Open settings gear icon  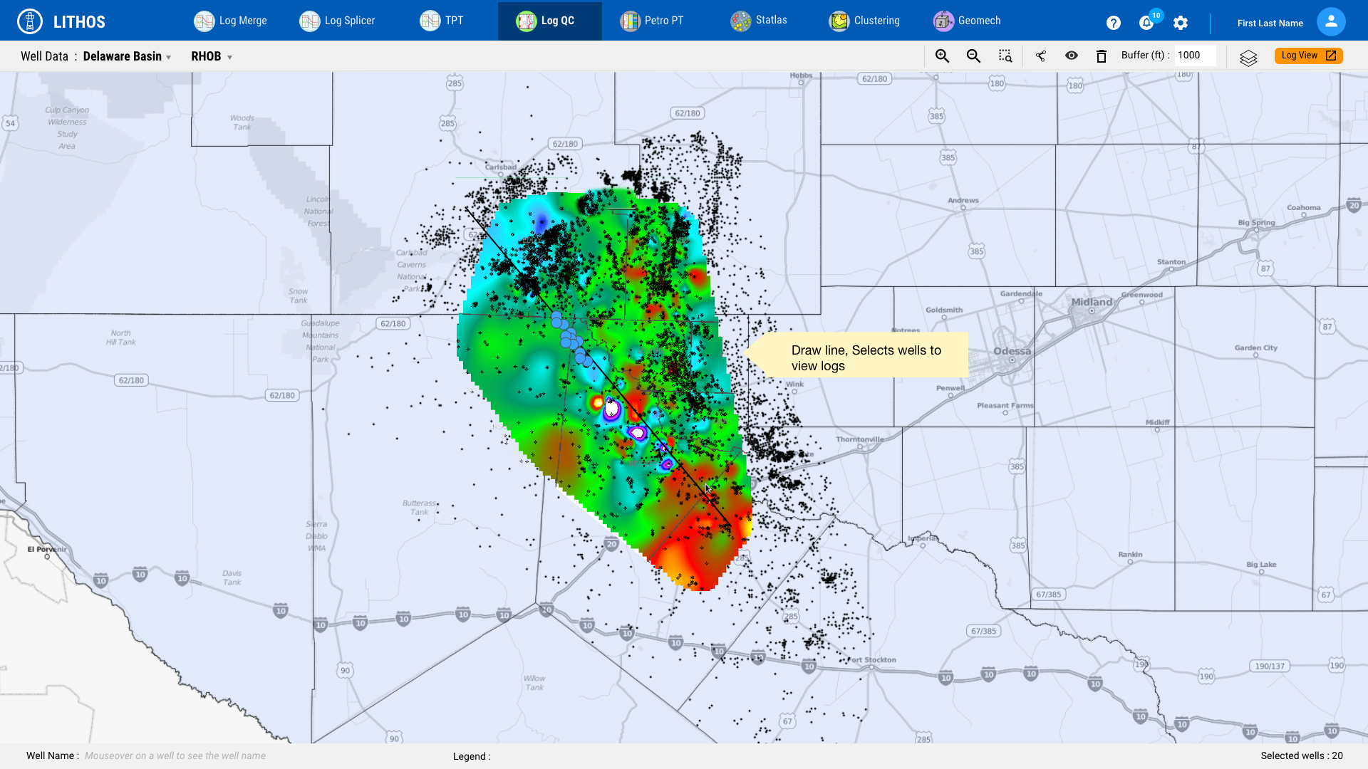pyautogui.click(x=1181, y=23)
